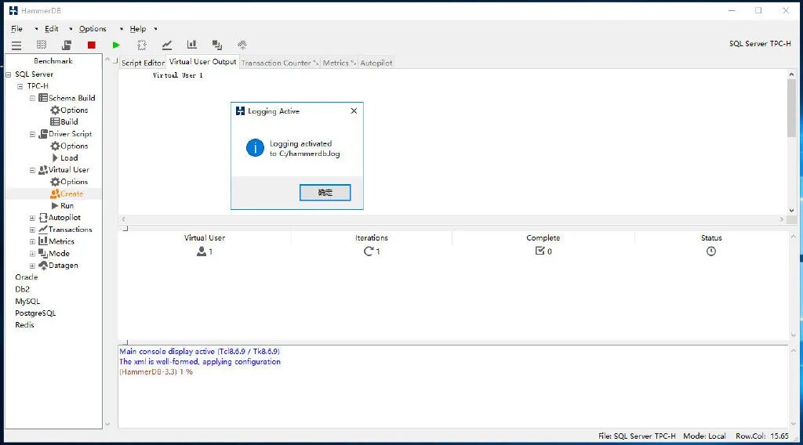Viewport: 803px width, 445px height.
Task: Click the red stop button in toolbar
Action: (x=91, y=45)
